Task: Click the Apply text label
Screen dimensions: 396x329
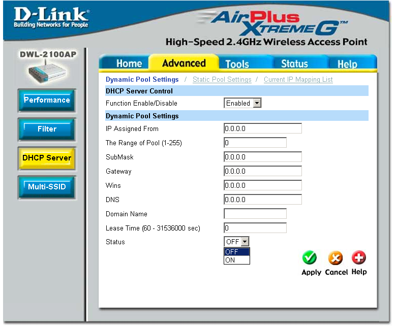Action: (x=312, y=272)
